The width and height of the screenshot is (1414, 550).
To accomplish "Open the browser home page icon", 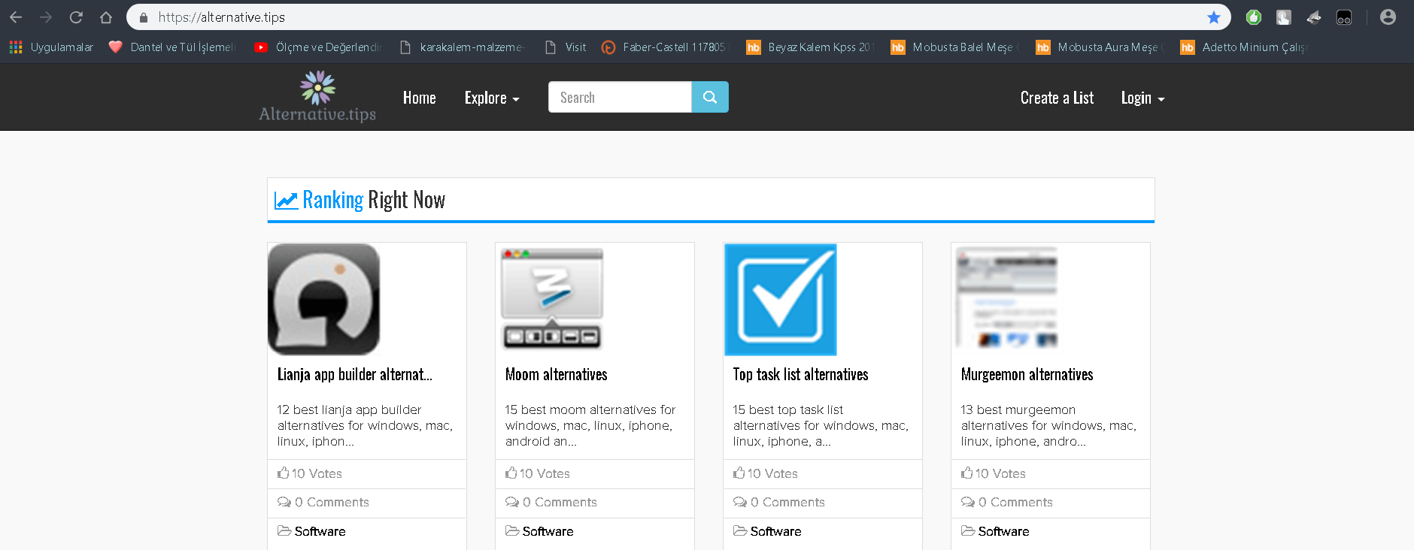I will pos(106,17).
